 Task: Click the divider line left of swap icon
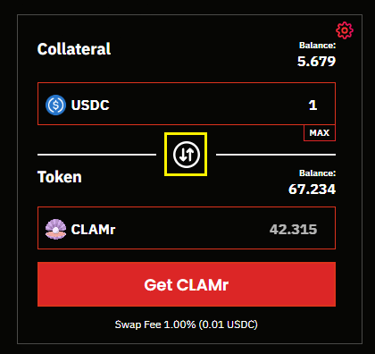pyautogui.click(x=96, y=155)
